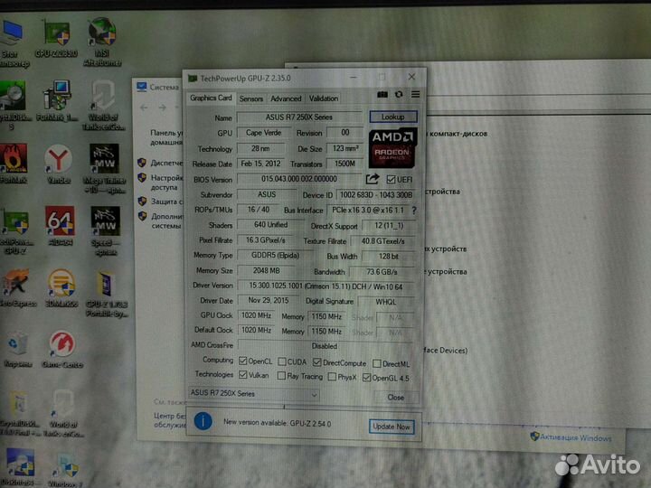The width and height of the screenshot is (651, 488).
Task: Toggle the Vulkan checkbox
Action: [243, 375]
